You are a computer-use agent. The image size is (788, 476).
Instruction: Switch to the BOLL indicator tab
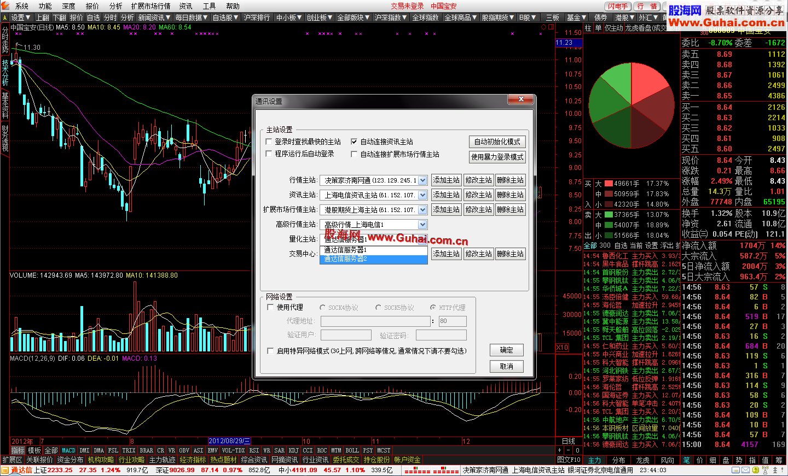(x=352, y=450)
